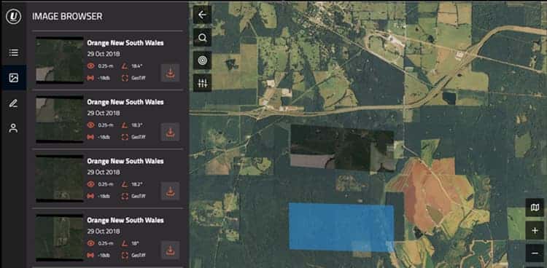Image resolution: width=547 pixels, height=268 pixels.
Task: Click the GeoTiff format icon in the 18.2° card
Action: (x=125, y=196)
